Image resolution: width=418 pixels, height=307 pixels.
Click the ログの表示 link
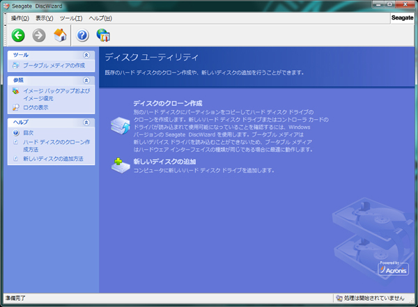(x=36, y=108)
